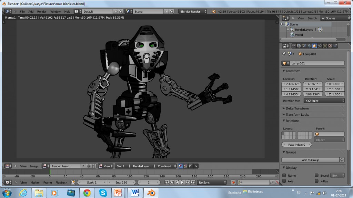Open the Render properties camera icon

[x=294, y=46]
